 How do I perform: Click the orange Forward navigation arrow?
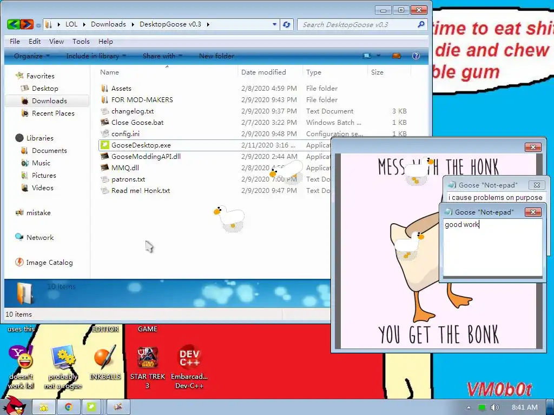pos(27,24)
